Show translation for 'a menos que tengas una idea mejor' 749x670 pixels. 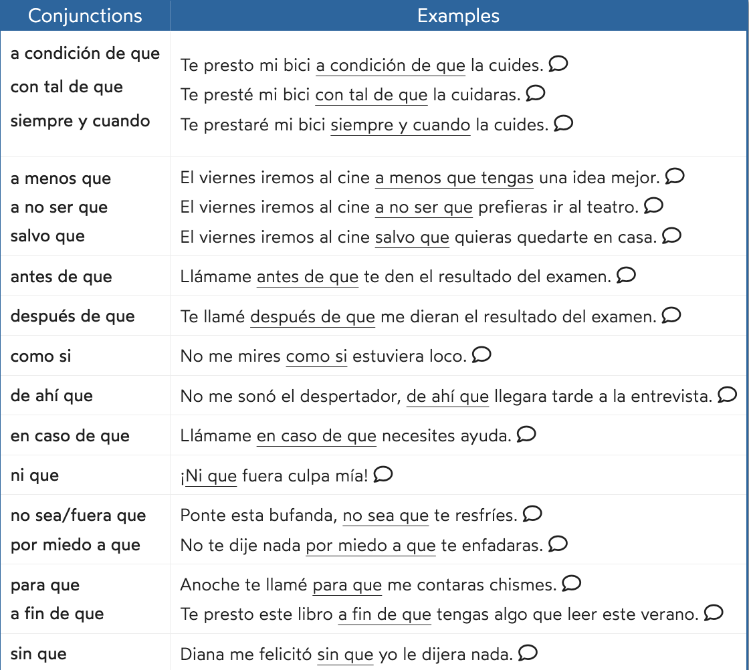pyautogui.click(x=675, y=176)
